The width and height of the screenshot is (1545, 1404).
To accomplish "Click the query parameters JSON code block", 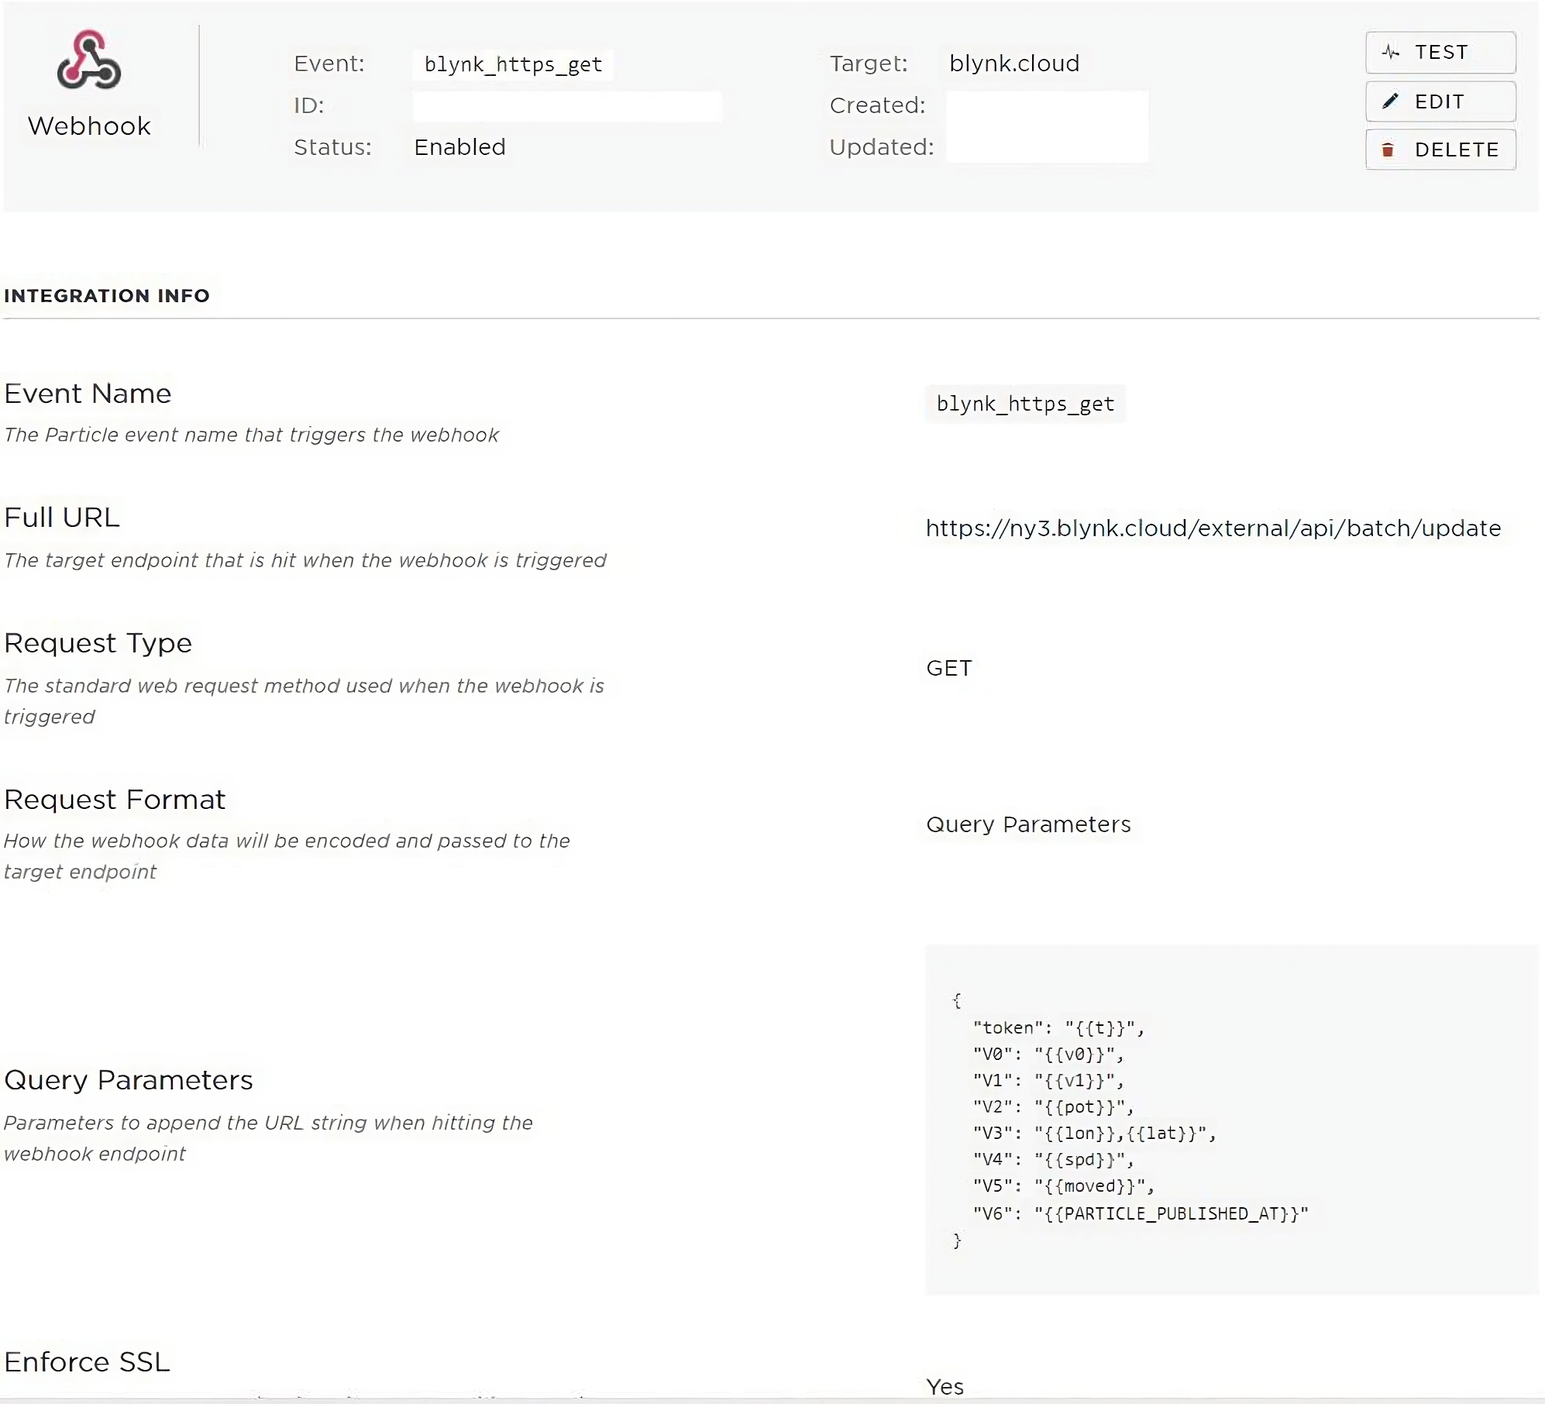I will click(x=1230, y=1119).
